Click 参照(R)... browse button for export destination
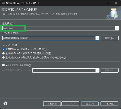 (x=110, y=38)
